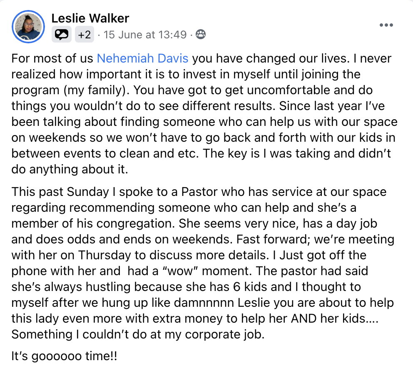Click the phrase "corporate job." in the post

click(225, 335)
